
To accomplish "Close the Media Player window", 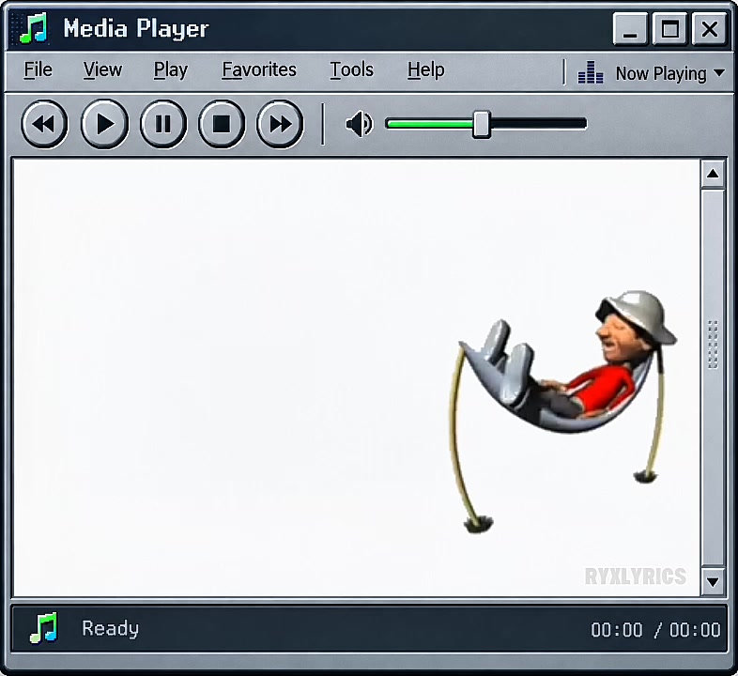I will tap(709, 29).
